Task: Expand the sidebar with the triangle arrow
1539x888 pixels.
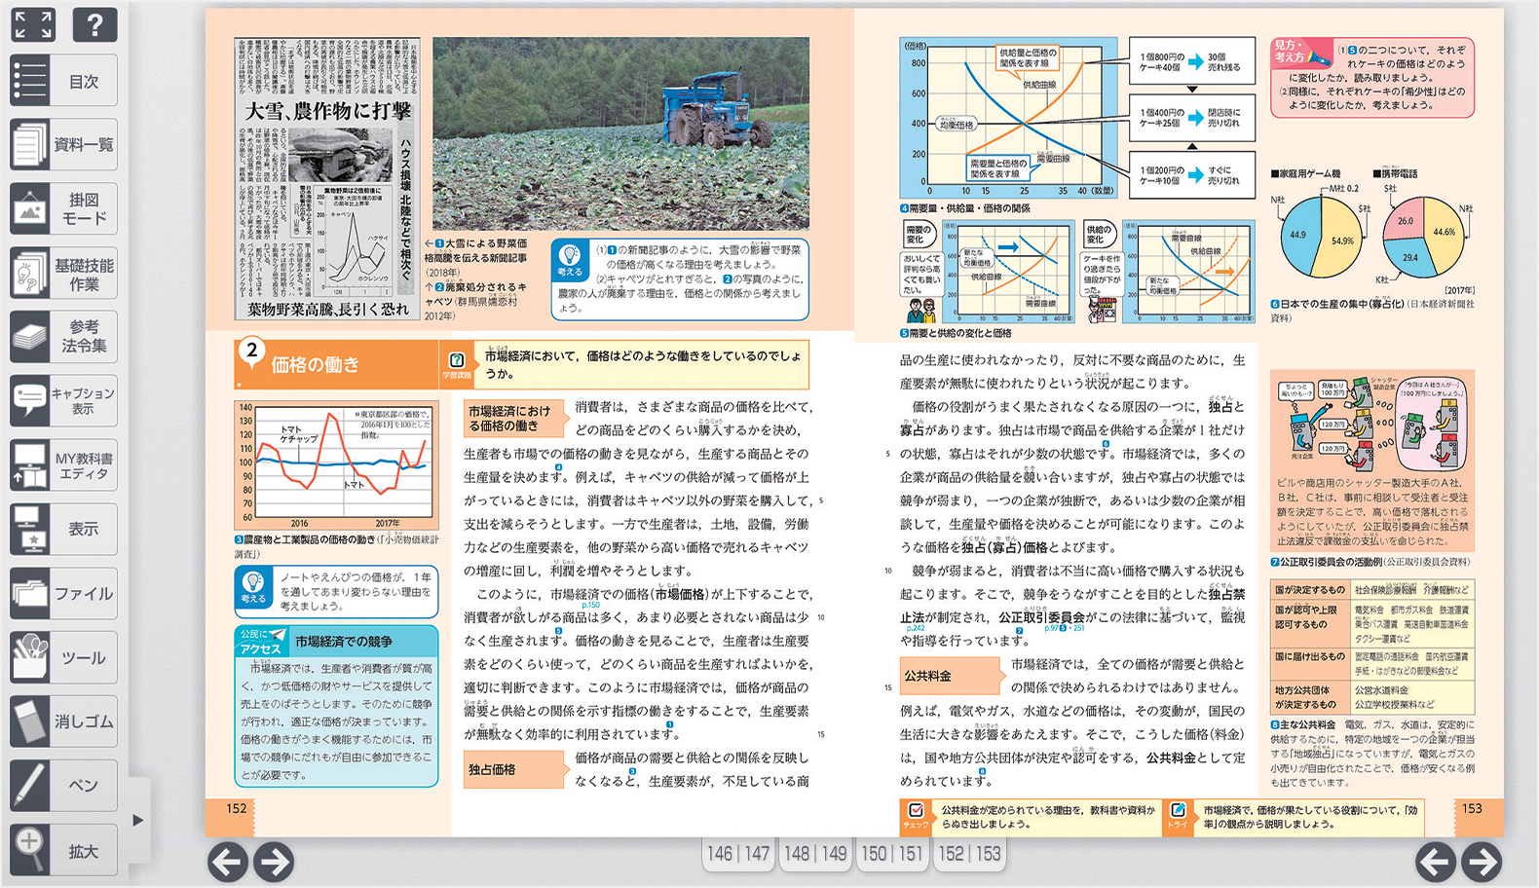Action: pyautogui.click(x=138, y=820)
